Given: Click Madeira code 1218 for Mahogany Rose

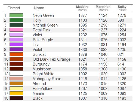Looking at the screenshot, I should [x=83, y=79].
